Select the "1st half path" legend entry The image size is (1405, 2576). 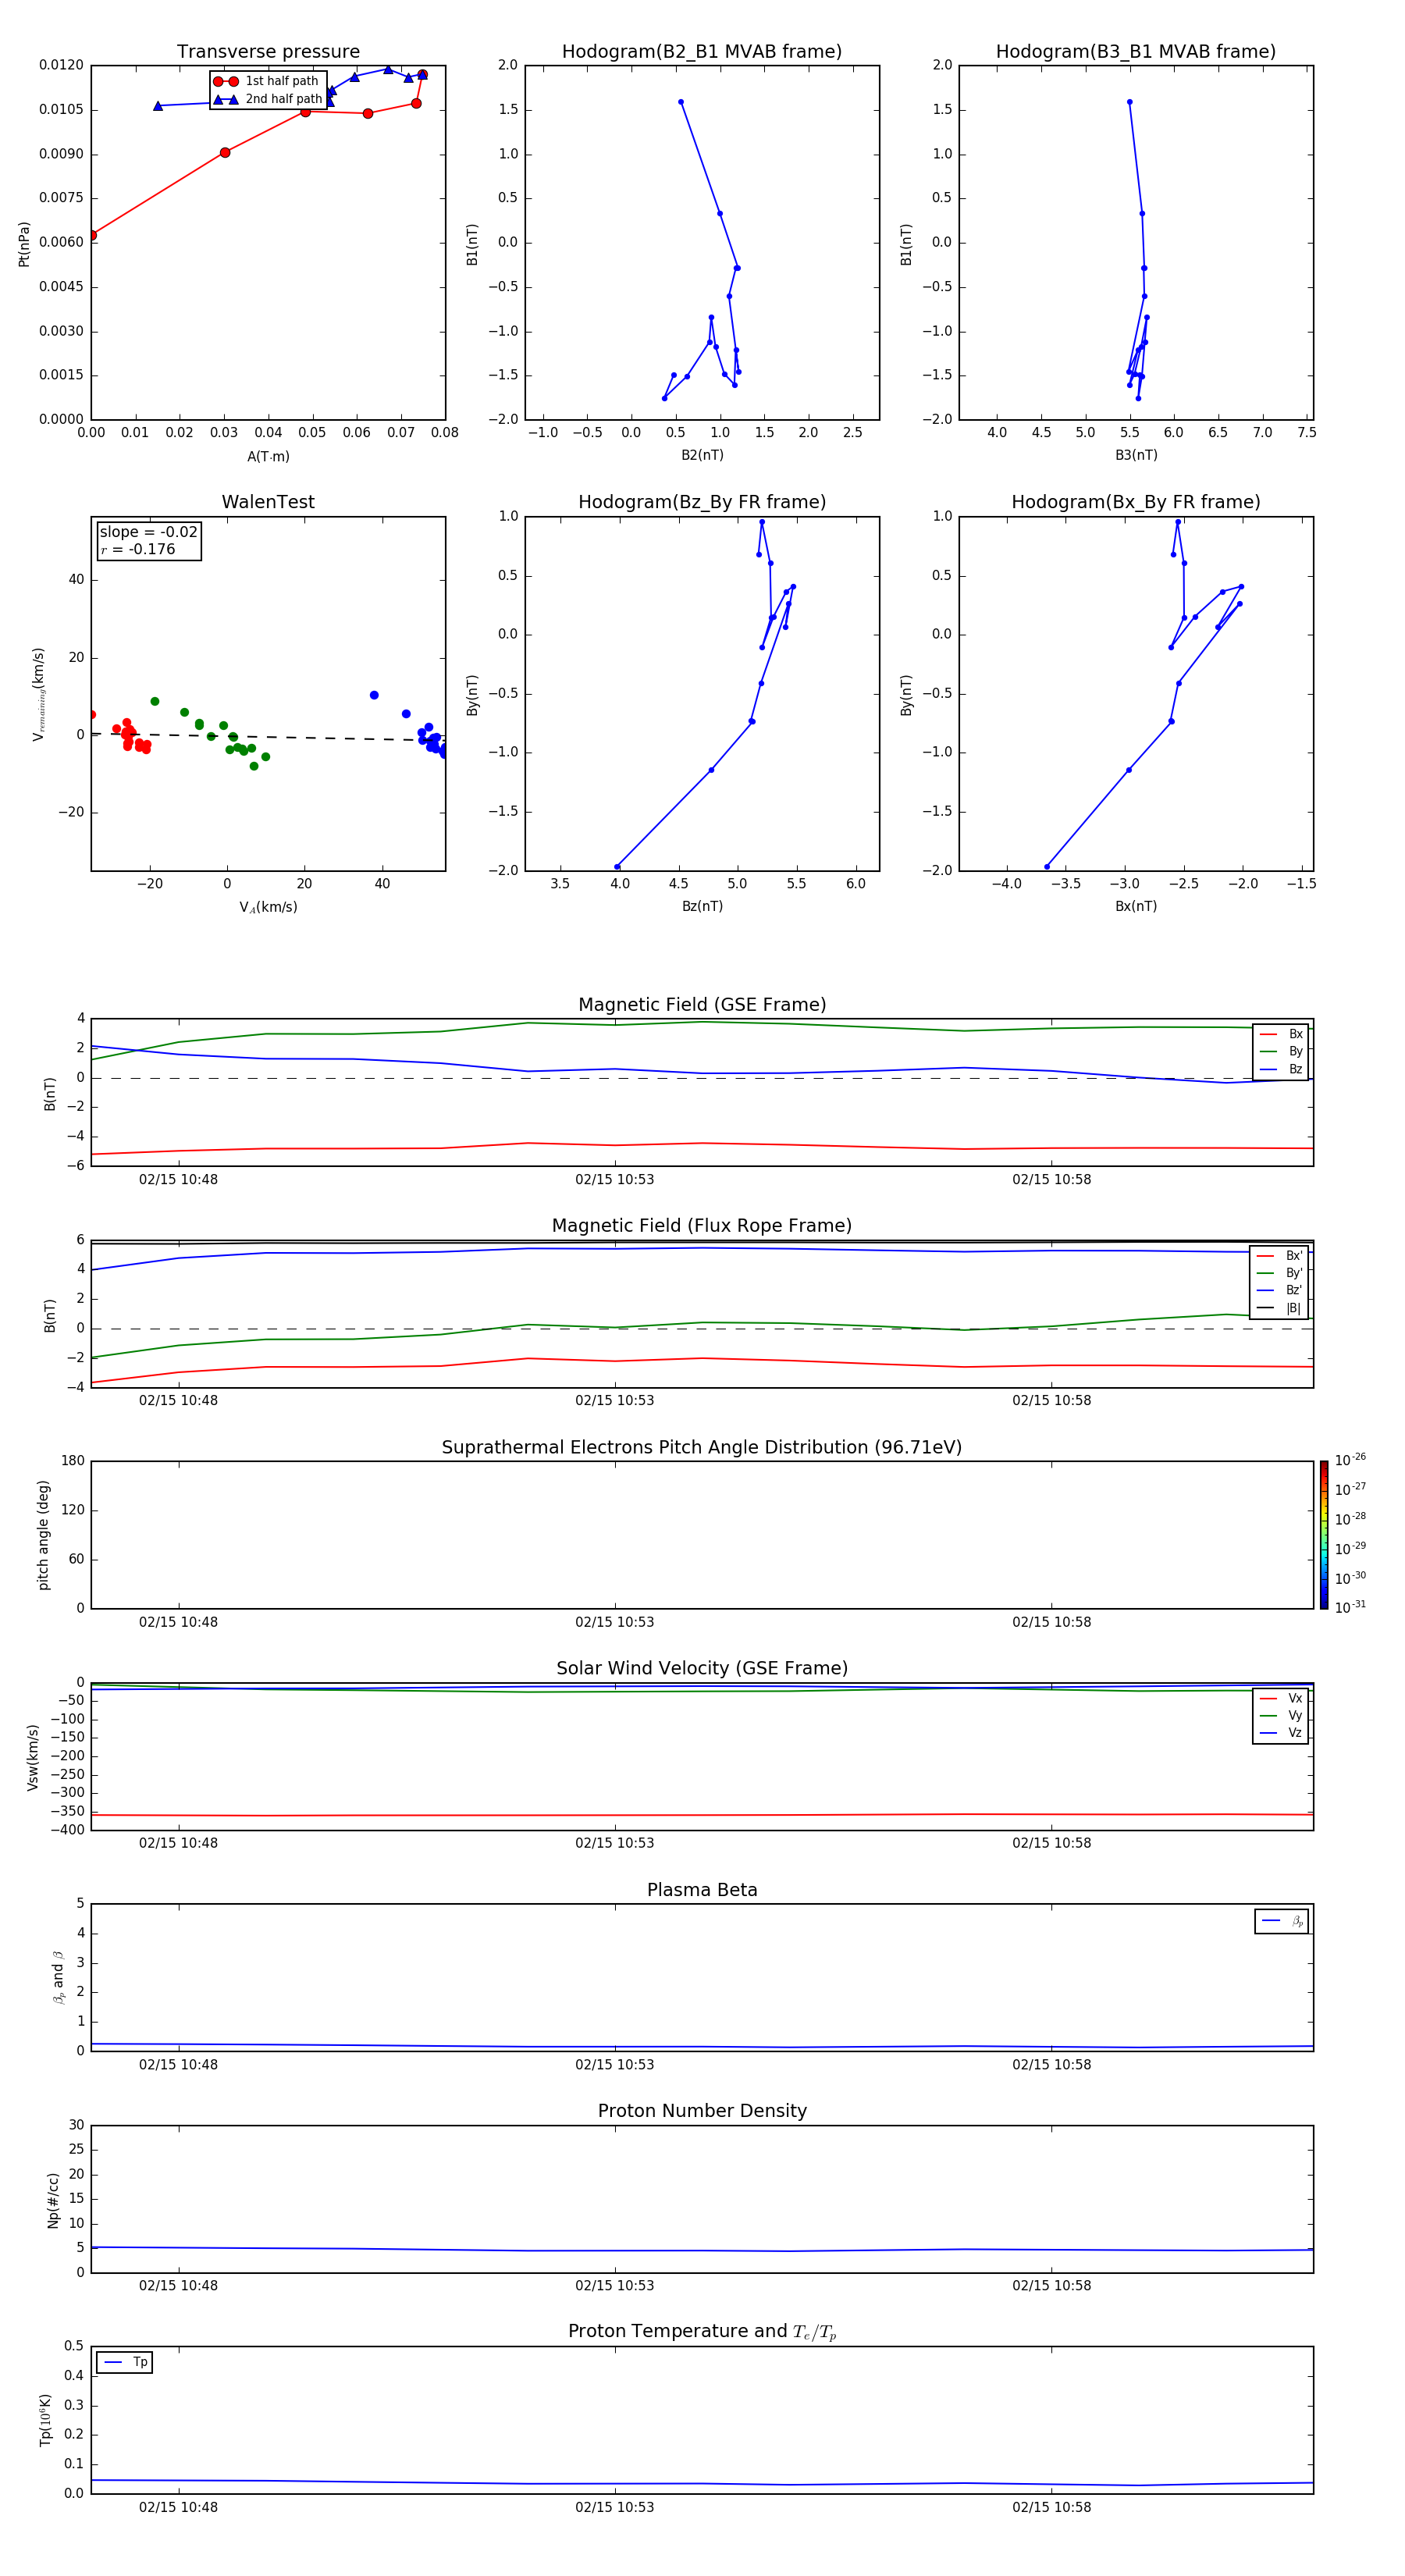[266, 81]
